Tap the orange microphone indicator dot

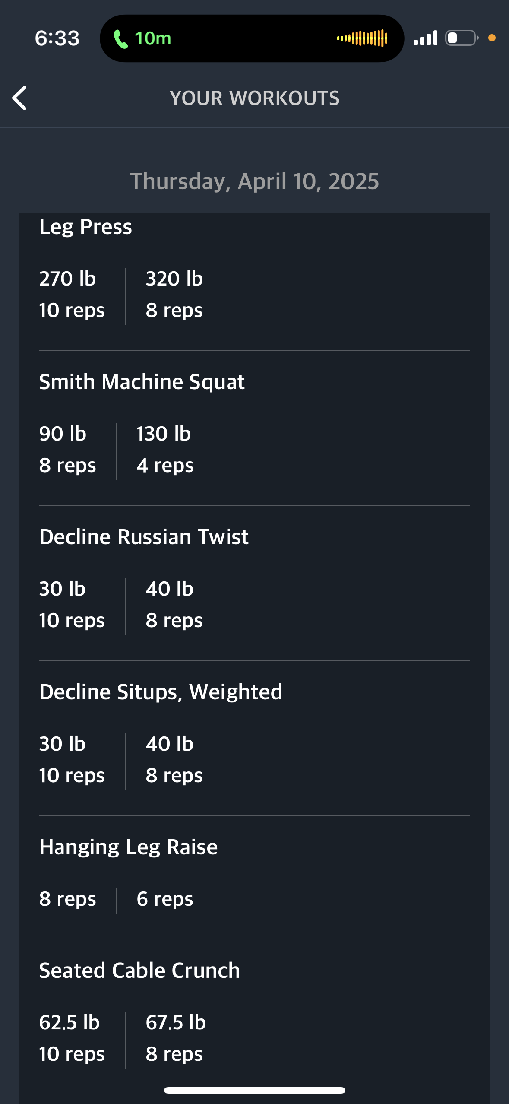pyautogui.click(x=492, y=38)
